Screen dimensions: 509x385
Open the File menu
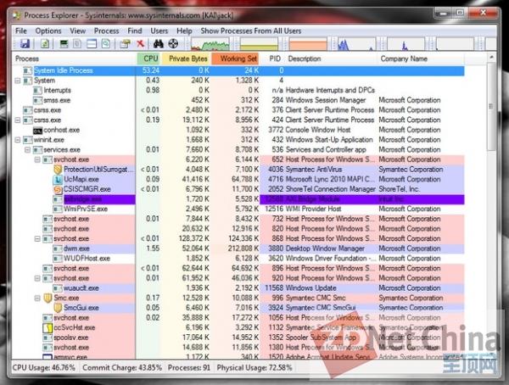point(21,31)
